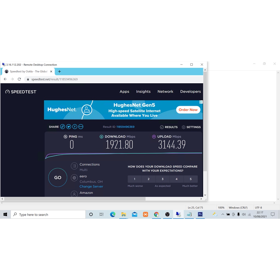Show hidden system tray icons

pyautogui.click(x=223, y=214)
